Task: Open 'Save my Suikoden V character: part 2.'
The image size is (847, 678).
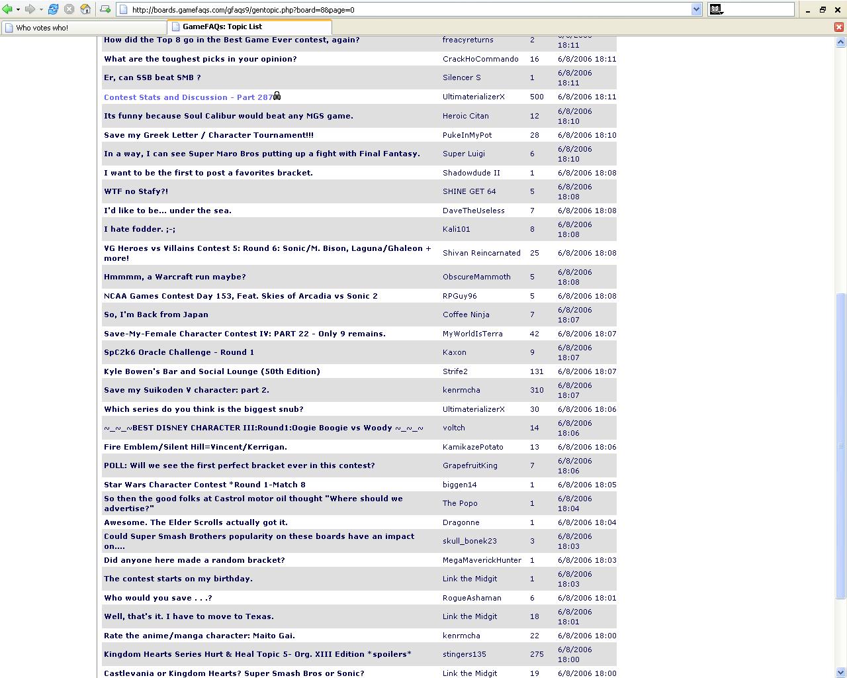Action: (187, 390)
